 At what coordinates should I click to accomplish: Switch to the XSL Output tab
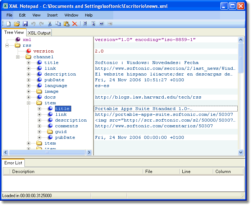point(39,33)
